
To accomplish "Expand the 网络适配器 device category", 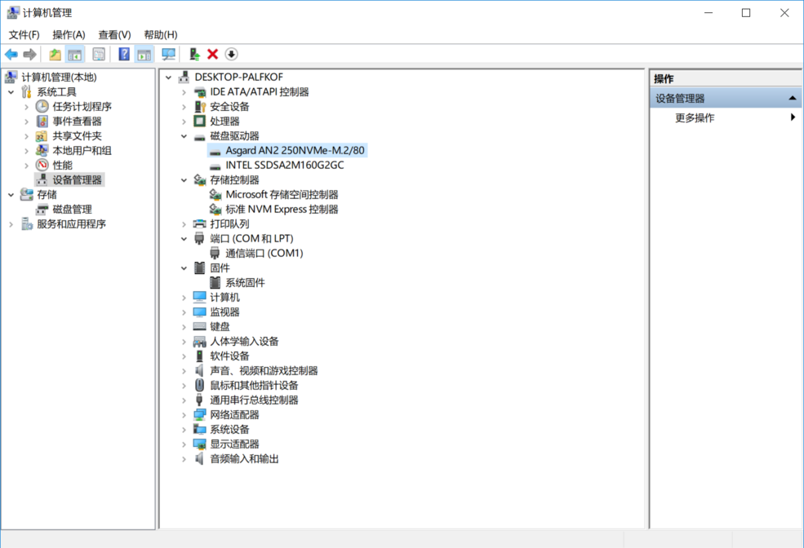I will pyautogui.click(x=184, y=415).
